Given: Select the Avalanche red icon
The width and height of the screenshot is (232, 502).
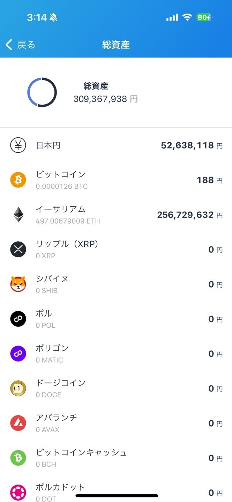Looking at the screenshot, I should coord(18,423).
